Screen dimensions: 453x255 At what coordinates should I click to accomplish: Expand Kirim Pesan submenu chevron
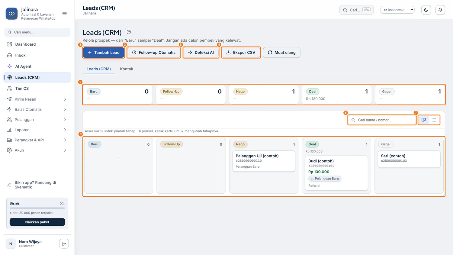[x=65, y=99]
